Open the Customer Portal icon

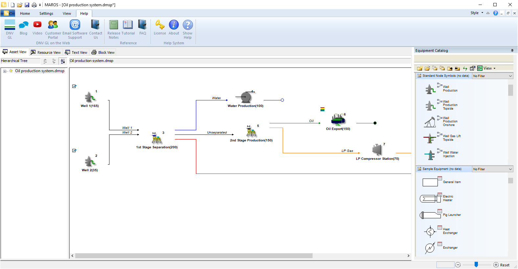[x=53, y=29]
